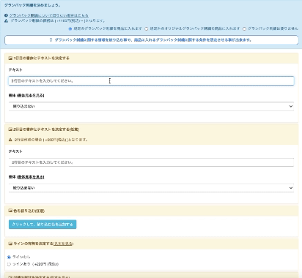Open the グランバック刺繍について link at the top

[x=49, y=15]
